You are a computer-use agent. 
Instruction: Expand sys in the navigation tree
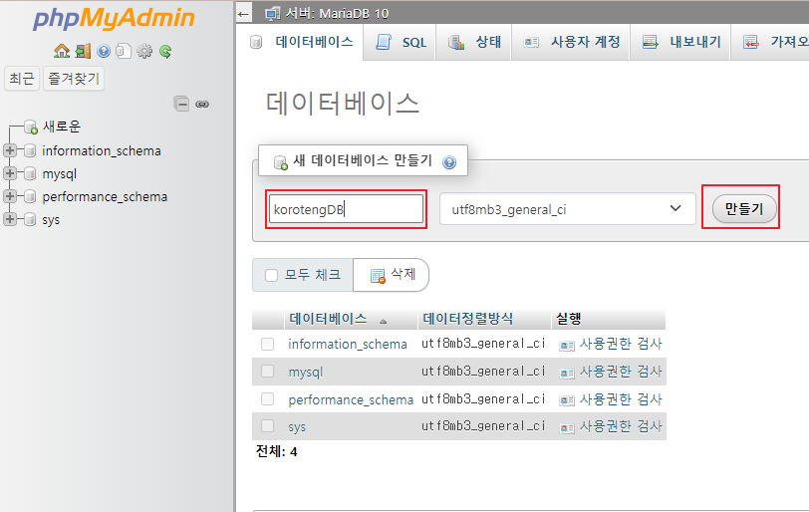click(9, 218)
